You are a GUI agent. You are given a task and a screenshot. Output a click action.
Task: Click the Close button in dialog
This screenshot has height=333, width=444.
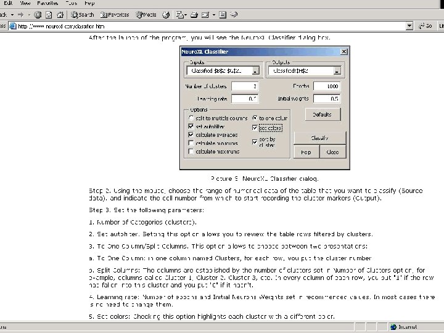click(333, 152)
